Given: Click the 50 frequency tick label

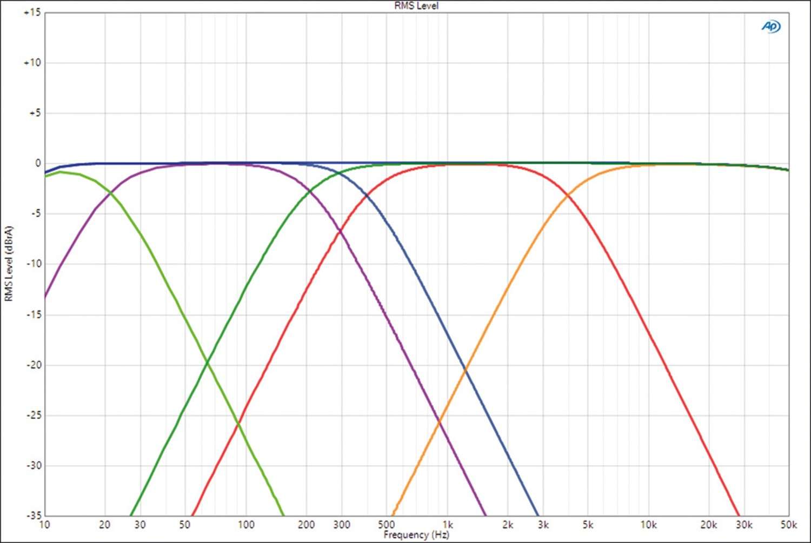Looking at the screenshot, I should pos(184,525).
